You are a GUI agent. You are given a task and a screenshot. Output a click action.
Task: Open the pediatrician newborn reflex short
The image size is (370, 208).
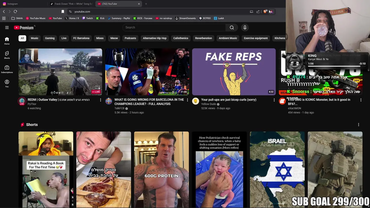coord(219,170)
